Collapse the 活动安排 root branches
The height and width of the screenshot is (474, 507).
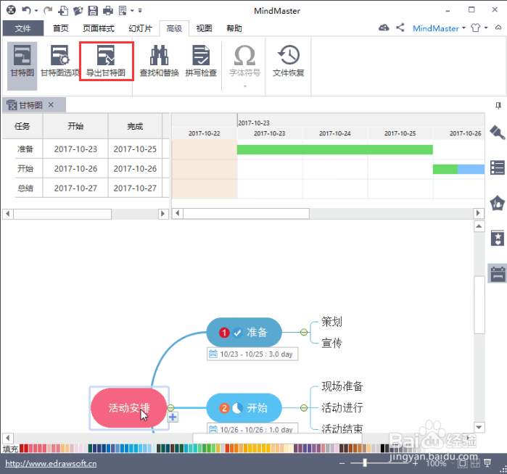[x=170, y=408]
